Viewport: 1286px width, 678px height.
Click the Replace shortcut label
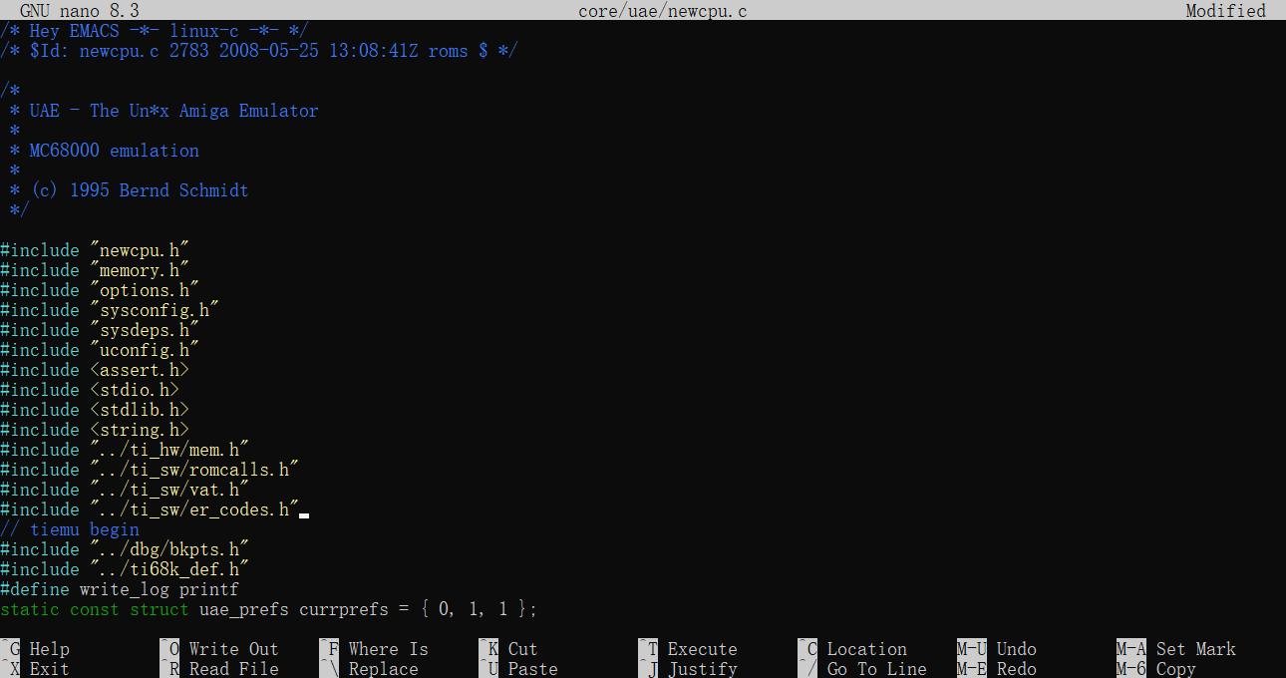point(383,669)
